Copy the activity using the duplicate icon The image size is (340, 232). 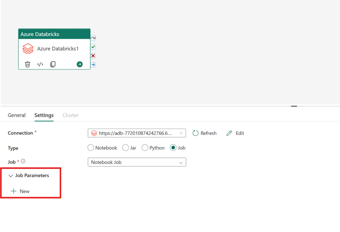(53, 64)
